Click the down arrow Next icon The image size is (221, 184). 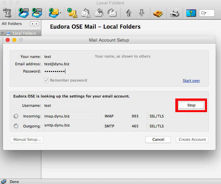tap(142, 13)
